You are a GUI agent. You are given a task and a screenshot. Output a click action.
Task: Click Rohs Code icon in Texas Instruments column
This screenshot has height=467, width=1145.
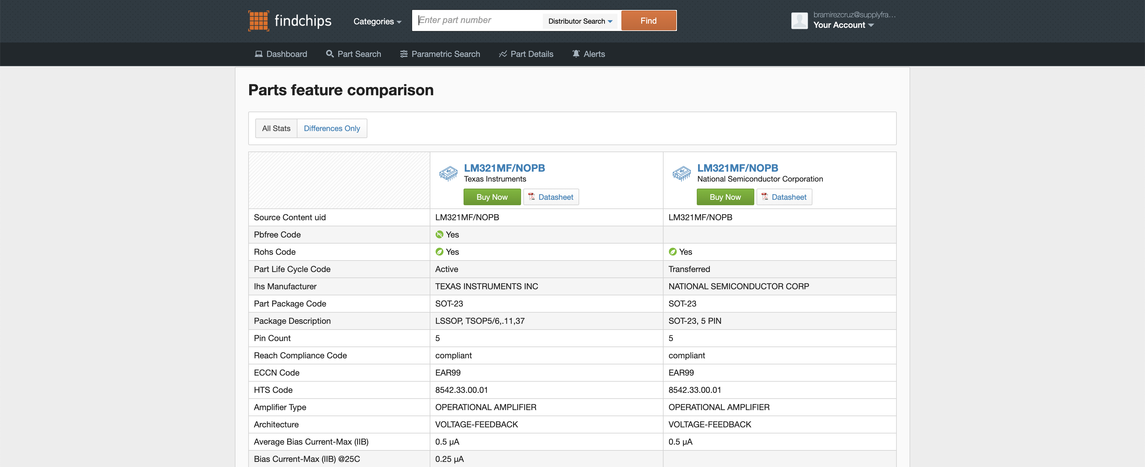point(439,252)
